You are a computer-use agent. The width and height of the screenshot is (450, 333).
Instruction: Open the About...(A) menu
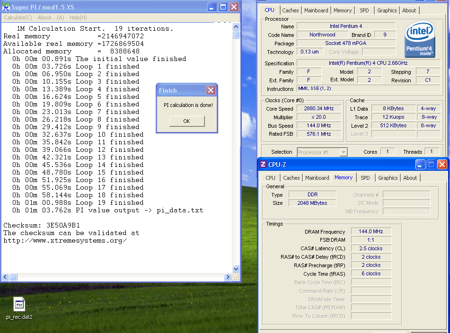(51, 18)
